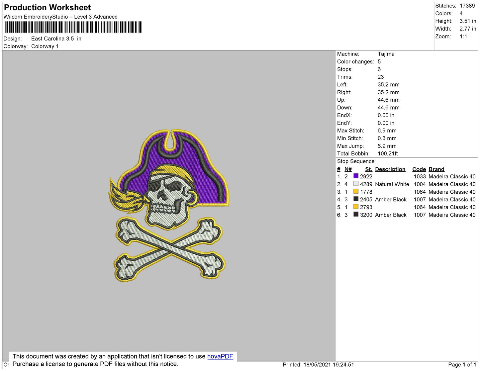Click the yellow swatch for stop 3

click(356, 191)
